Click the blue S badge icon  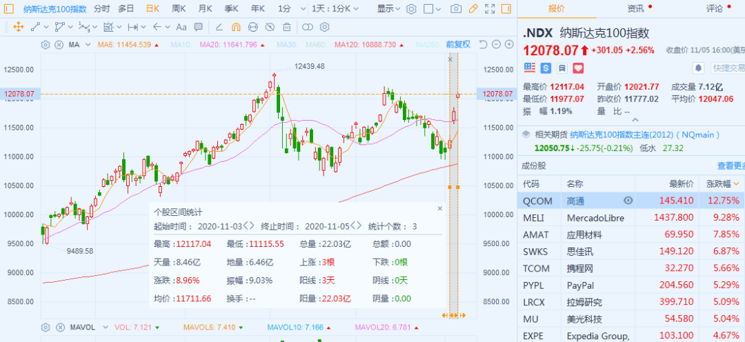[x=546, y=68]
